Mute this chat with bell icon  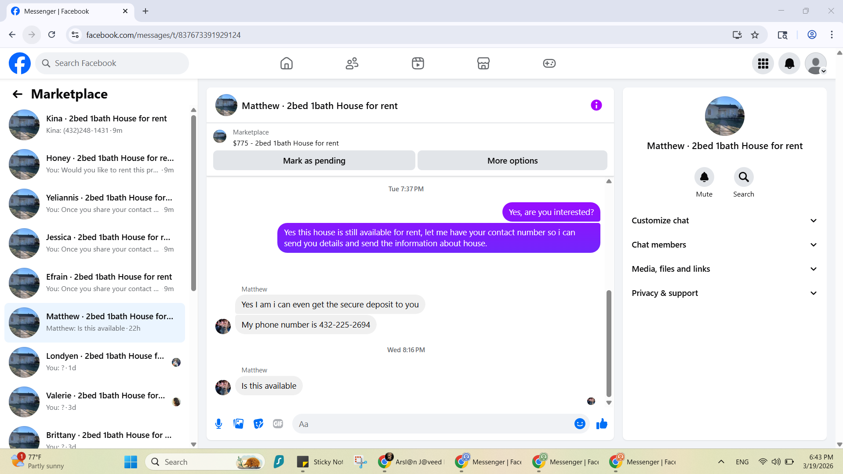704,177
